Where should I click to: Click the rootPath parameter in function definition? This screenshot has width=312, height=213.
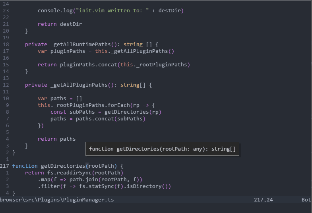[x=101, y=166]
